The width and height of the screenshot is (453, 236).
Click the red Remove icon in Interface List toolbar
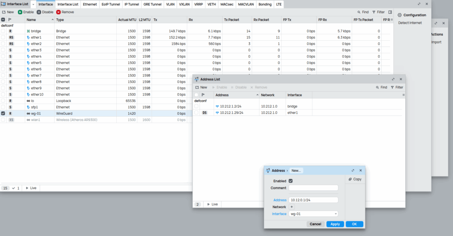(58, 12)
